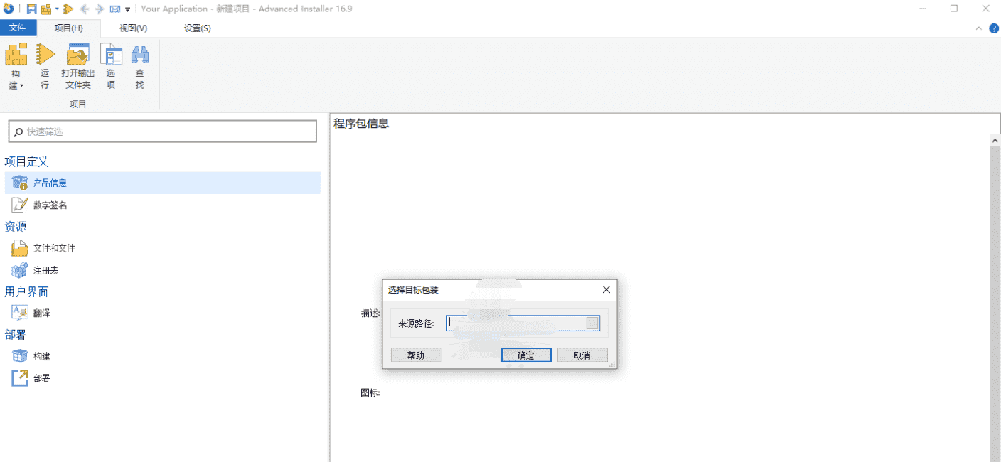Open 文件和文件 resources
Image resolution: width=1001 pixels, height=462 pixels.
pos(56,247)
